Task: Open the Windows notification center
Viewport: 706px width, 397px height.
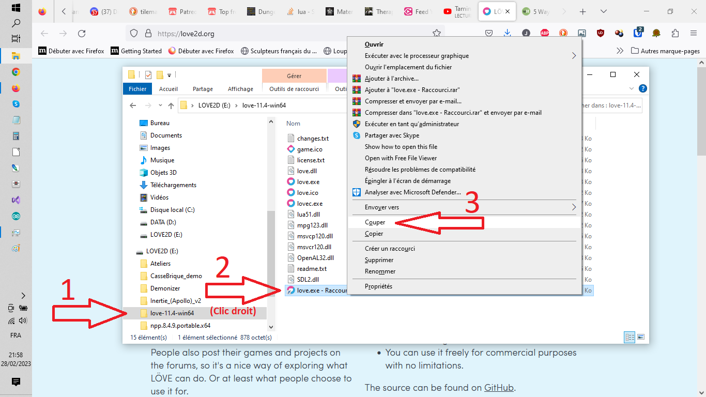Action: click(x=16, y=382)
